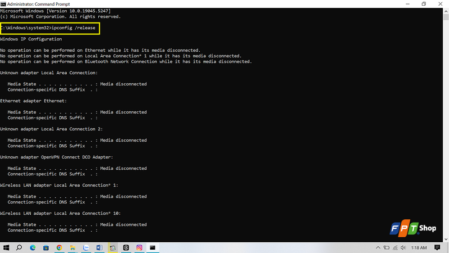Click 'Media State' under OpenVPN Connect DCO Adapter
The width and height of the screenshot is (449, 253).
22,168
